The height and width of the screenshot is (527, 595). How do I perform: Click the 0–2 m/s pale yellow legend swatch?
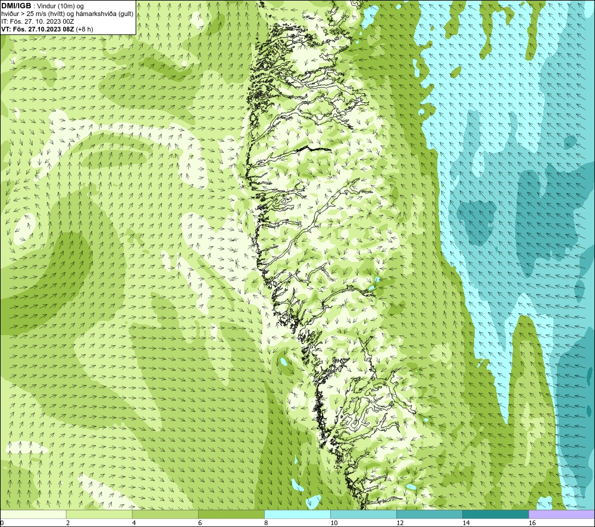[x=33, y=514]
